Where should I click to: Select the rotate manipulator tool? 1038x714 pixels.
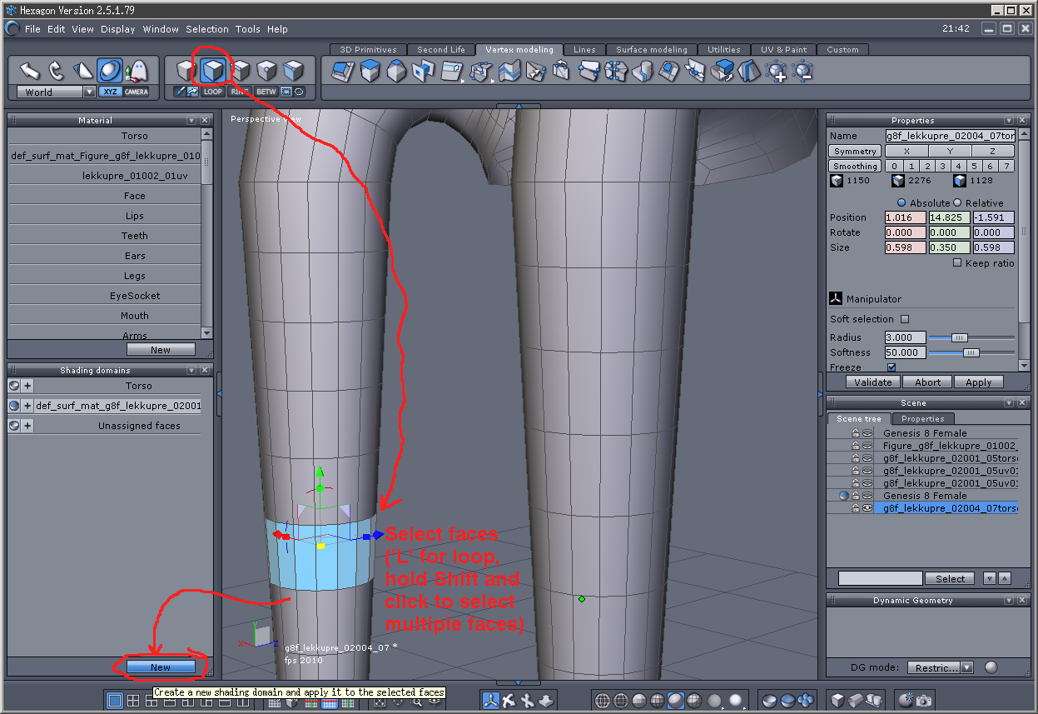coord(57,70)
